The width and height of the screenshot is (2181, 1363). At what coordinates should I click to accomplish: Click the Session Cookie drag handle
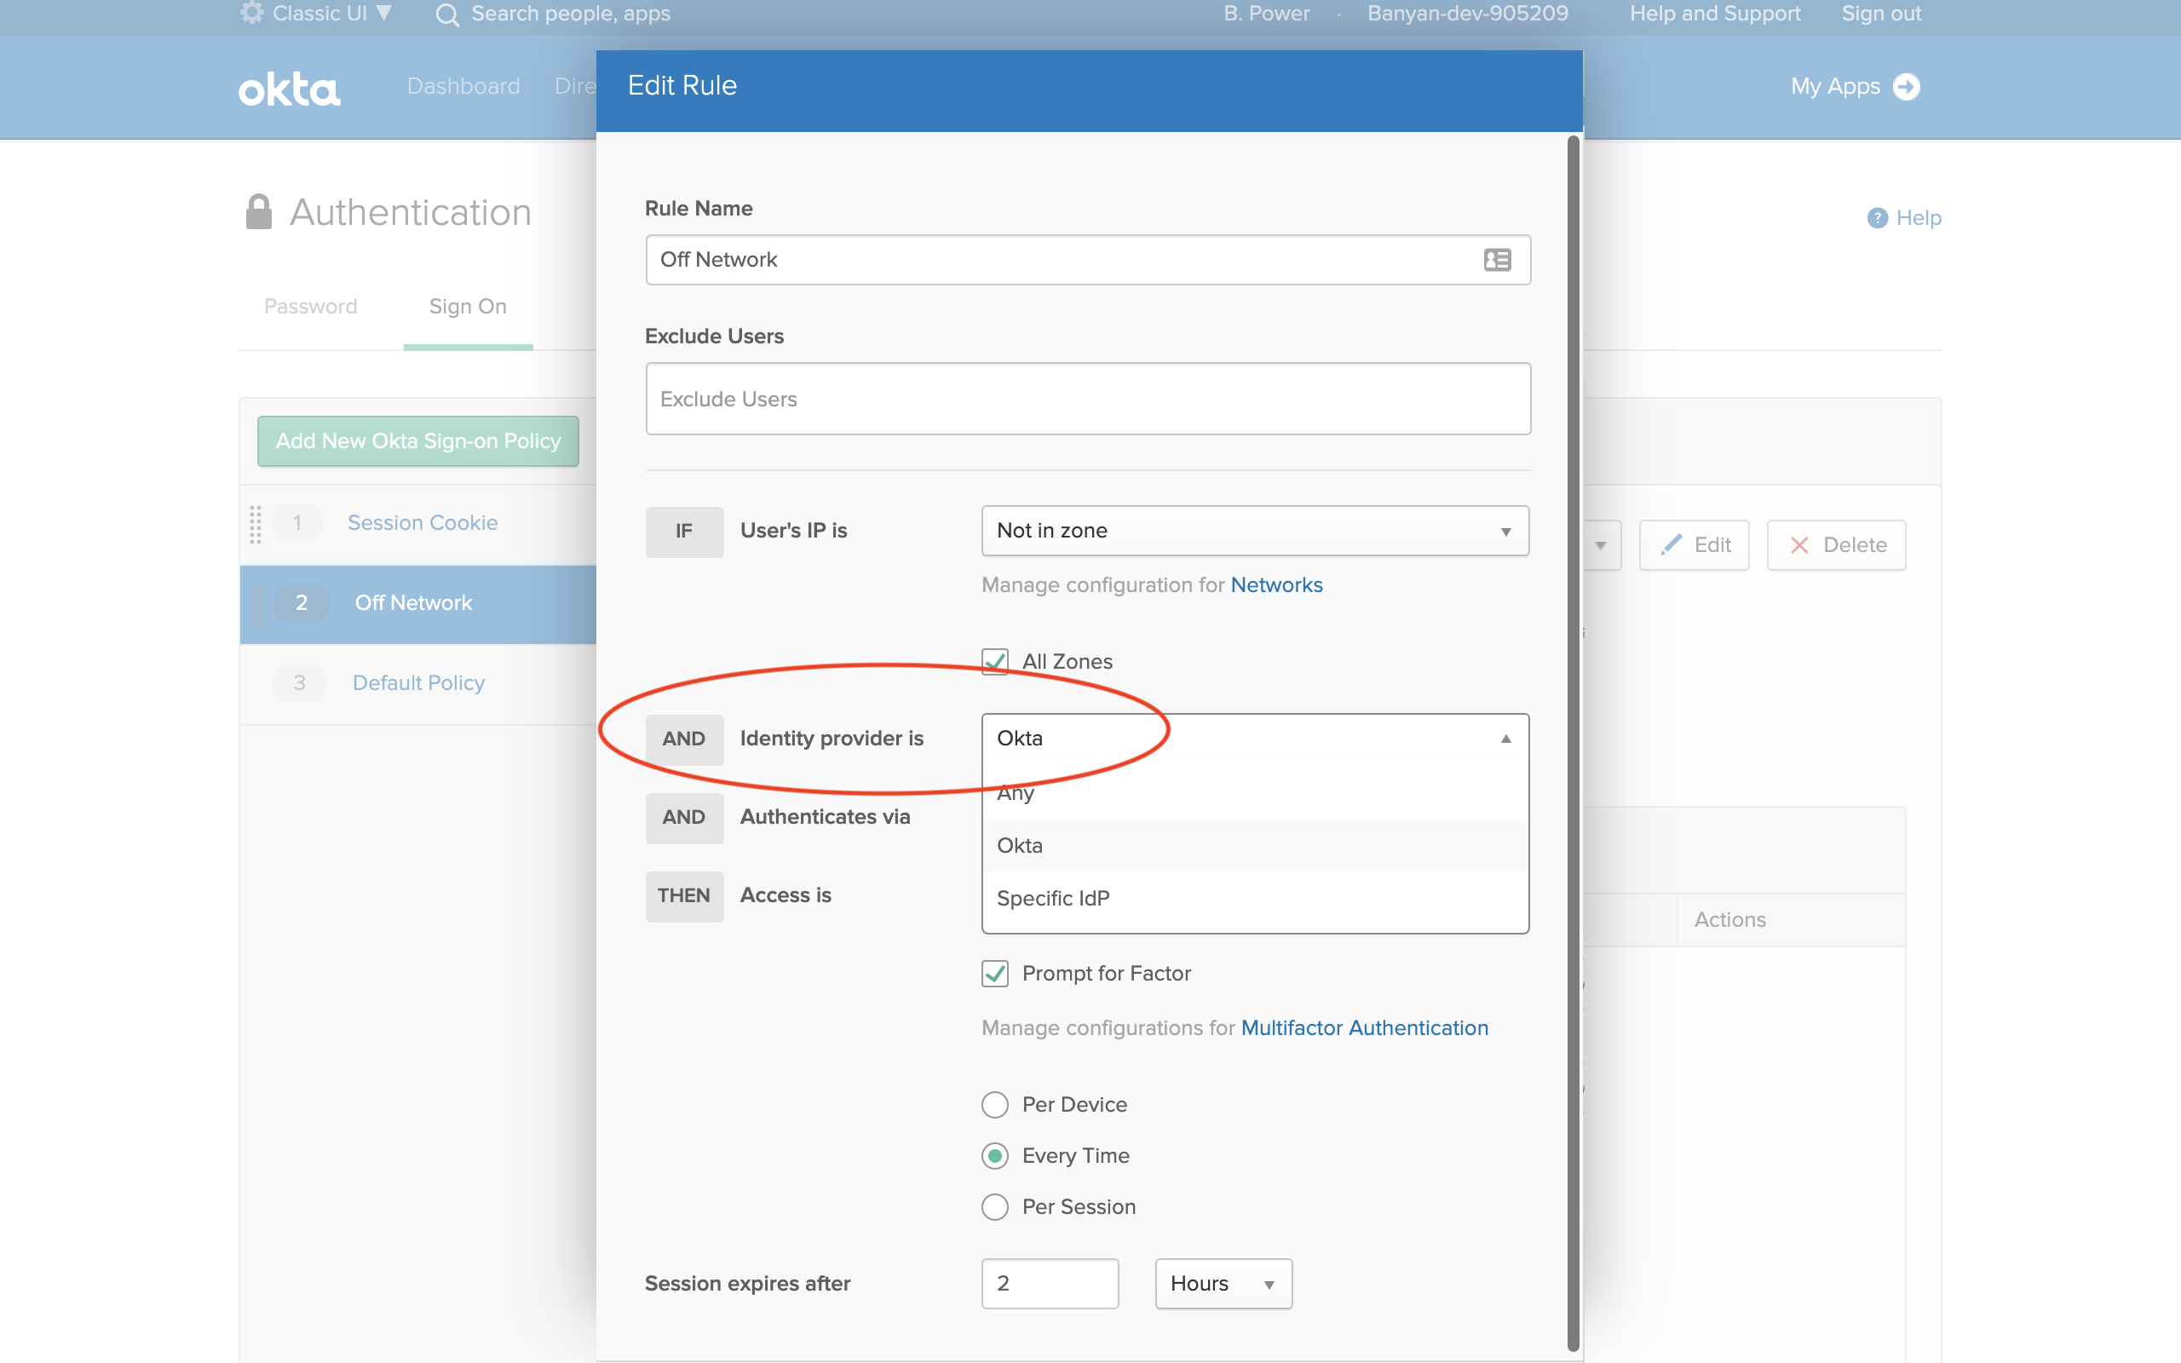point(256,524)
